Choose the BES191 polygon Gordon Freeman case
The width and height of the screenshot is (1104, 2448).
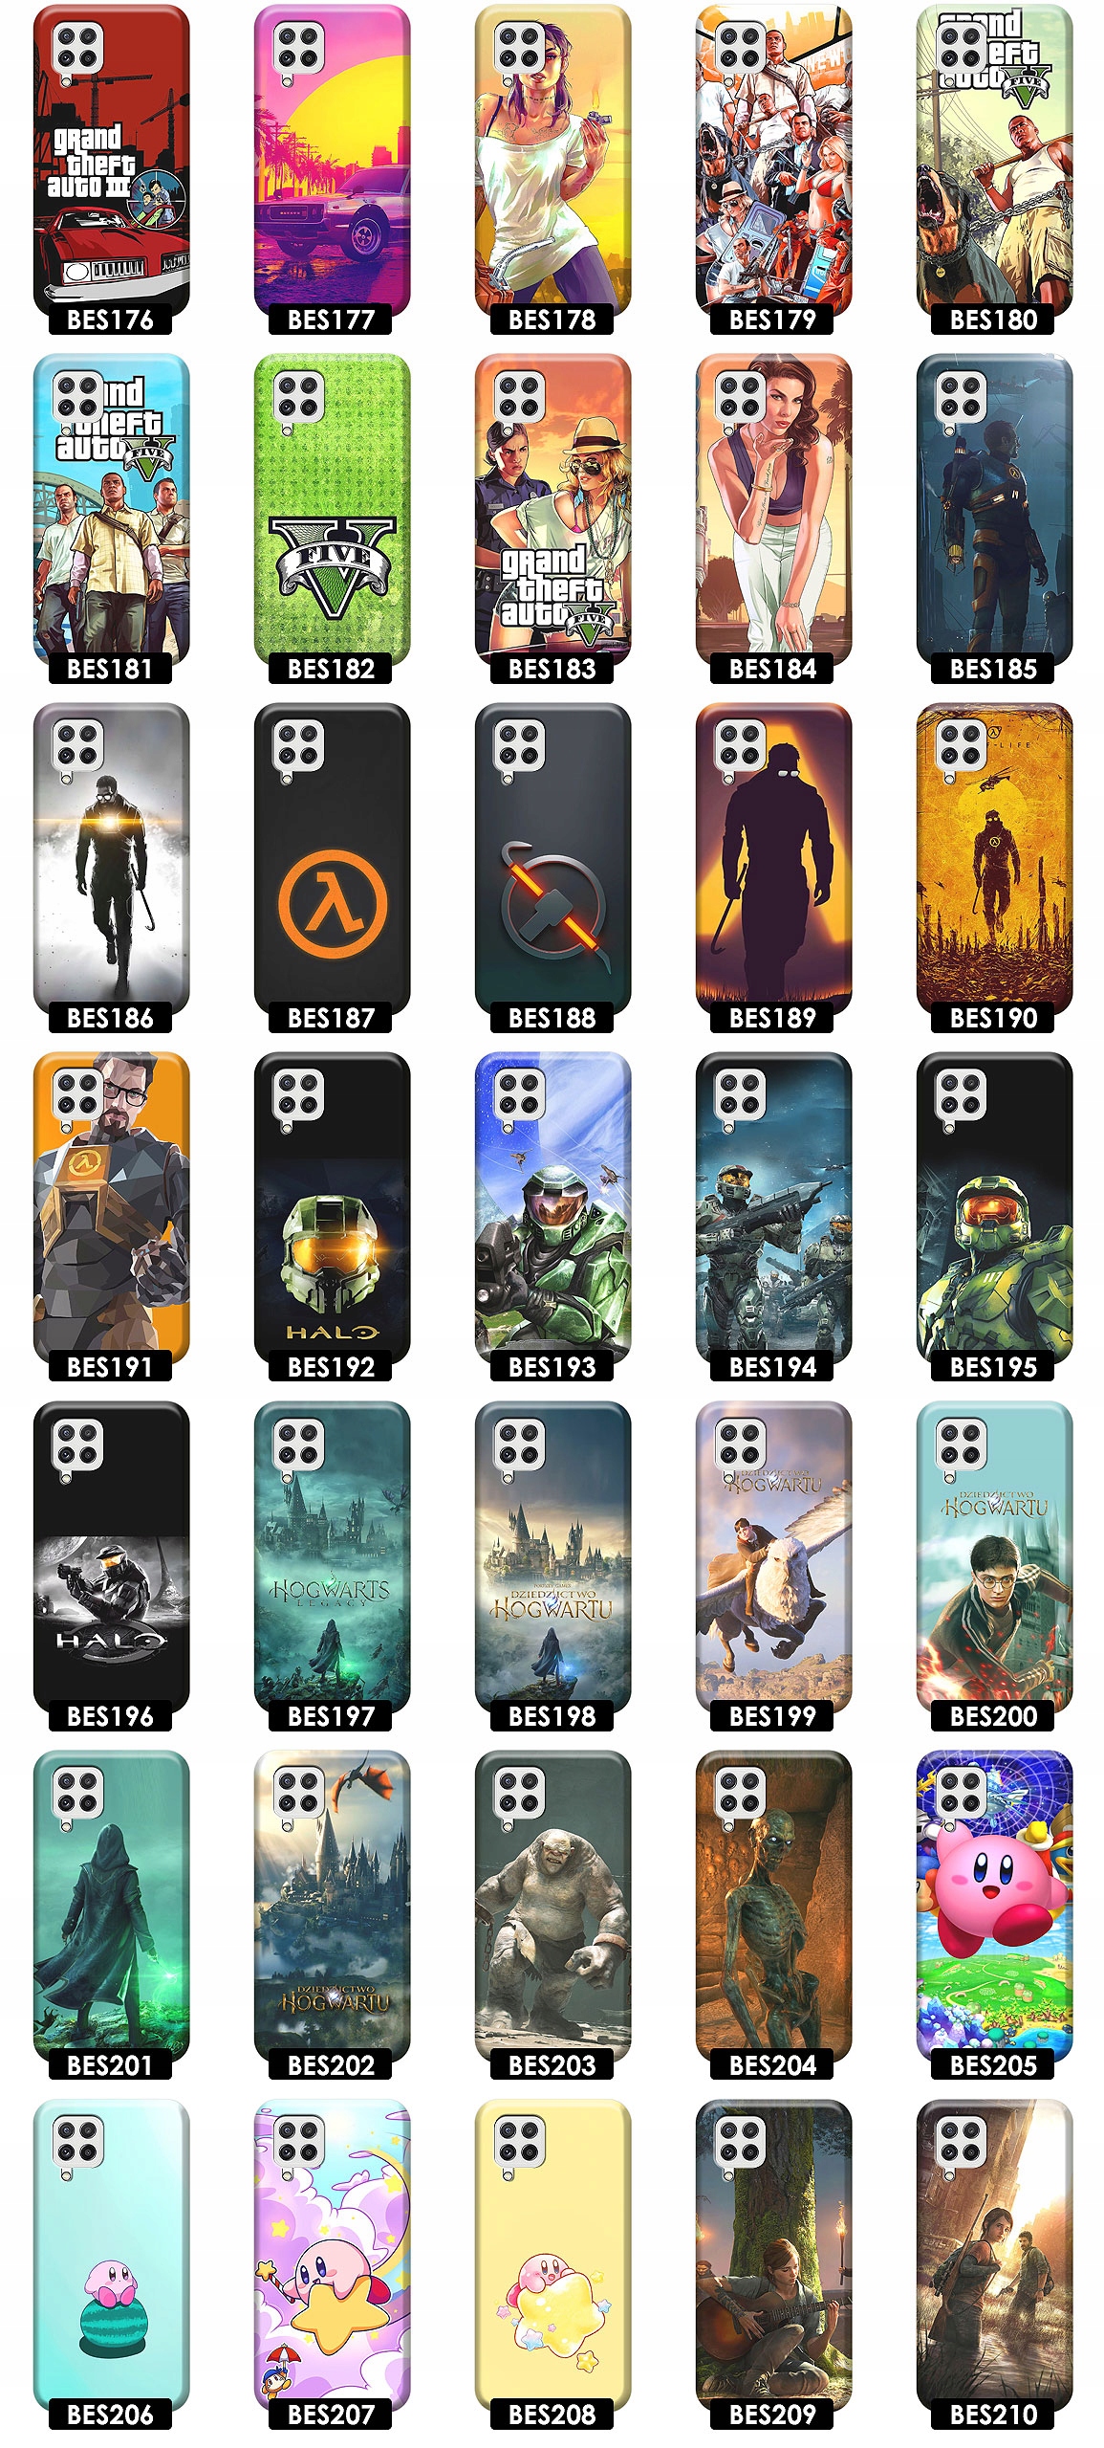tap(111, 1208)
